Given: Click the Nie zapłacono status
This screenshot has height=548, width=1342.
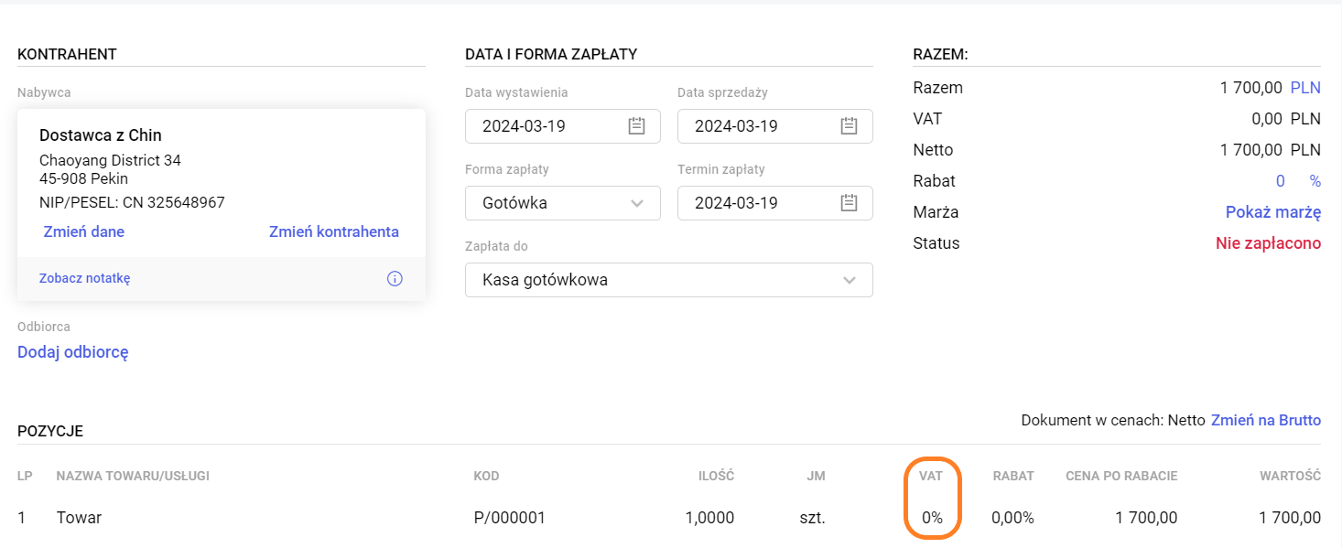Looking at the screenshot, I should click(x=1268, y=243).
